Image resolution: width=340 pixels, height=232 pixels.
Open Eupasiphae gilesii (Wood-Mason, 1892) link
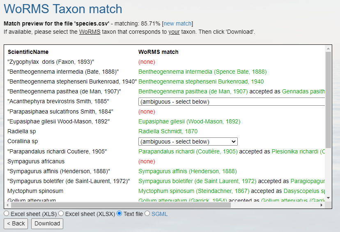tap(189, 121)
